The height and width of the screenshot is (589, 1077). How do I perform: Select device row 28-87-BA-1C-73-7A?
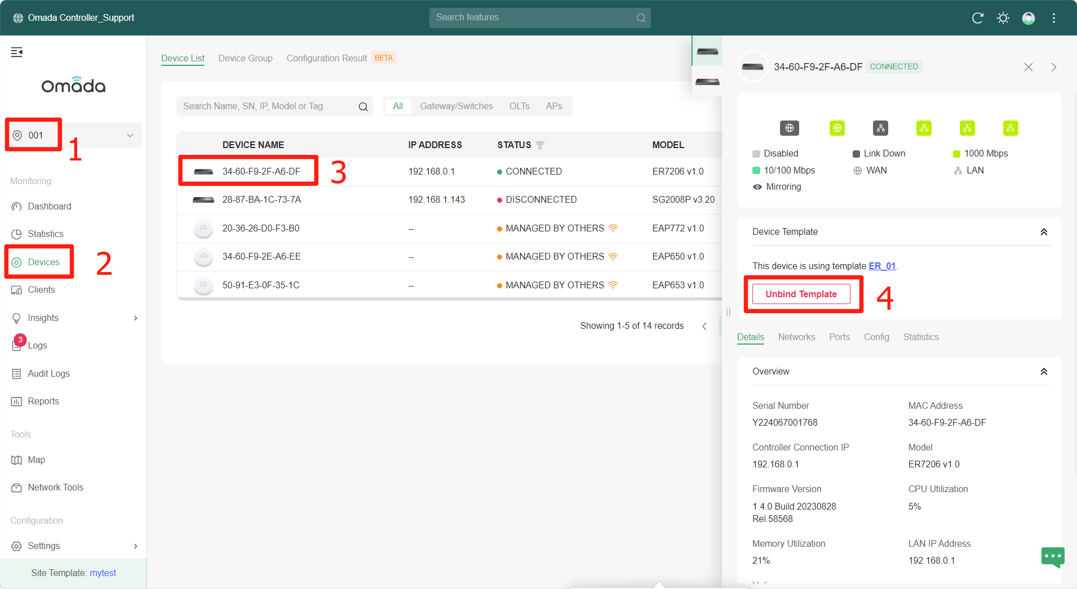[449, 199]
